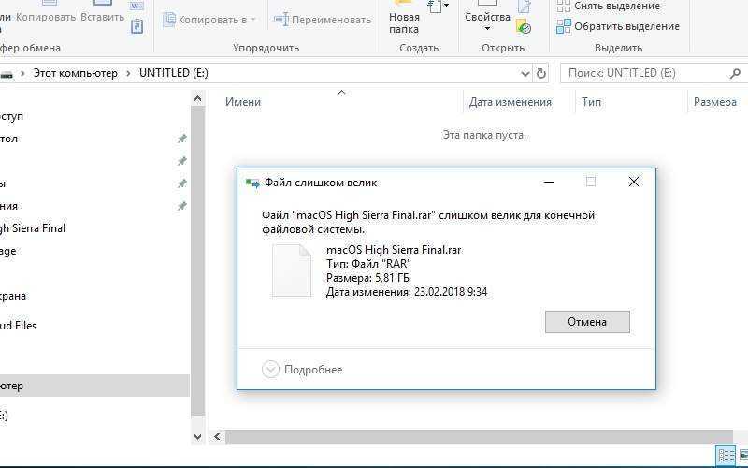The height and width of the screenshot is (468, 748).
Task: Sort by the Размера column header
Action: [x=714, y=102]
